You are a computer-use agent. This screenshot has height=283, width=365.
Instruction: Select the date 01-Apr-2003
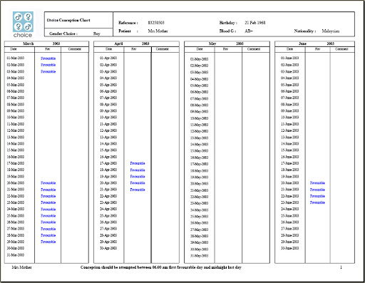click(x=108, y=58)
